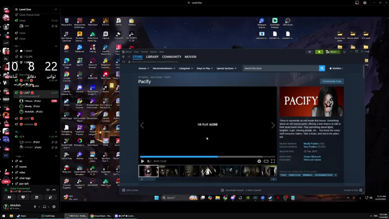
Task: Unmute the Pacify trailer audio
Action: [x=149, y=161]
